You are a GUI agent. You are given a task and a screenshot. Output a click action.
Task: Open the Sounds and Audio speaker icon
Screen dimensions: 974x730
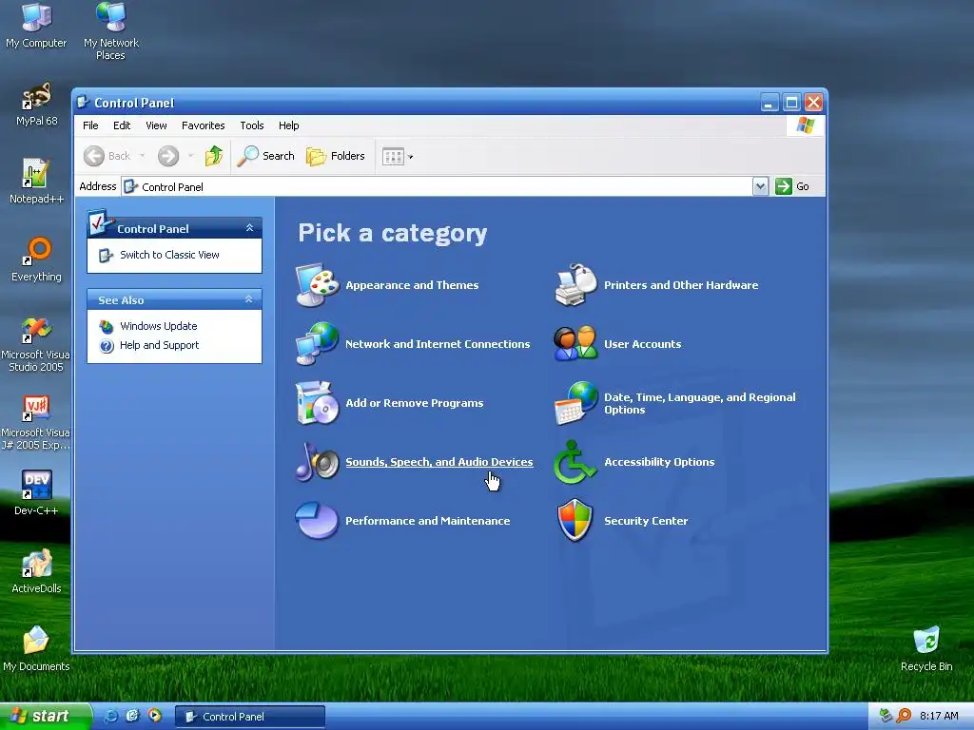(x=318, y=462)
